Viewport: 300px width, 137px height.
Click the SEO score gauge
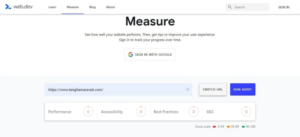(x=246, y=112)
